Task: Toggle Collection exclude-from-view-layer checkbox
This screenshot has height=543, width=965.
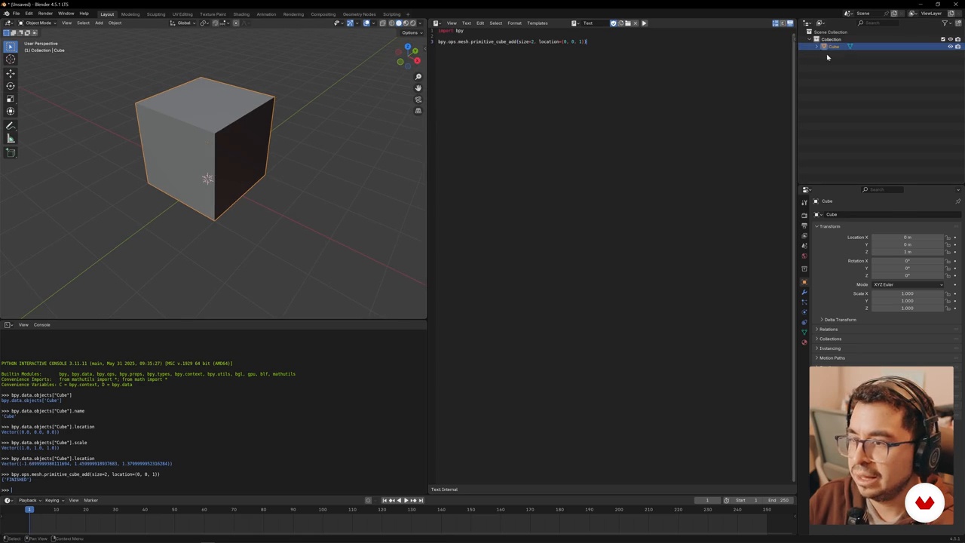Action: 942,39
